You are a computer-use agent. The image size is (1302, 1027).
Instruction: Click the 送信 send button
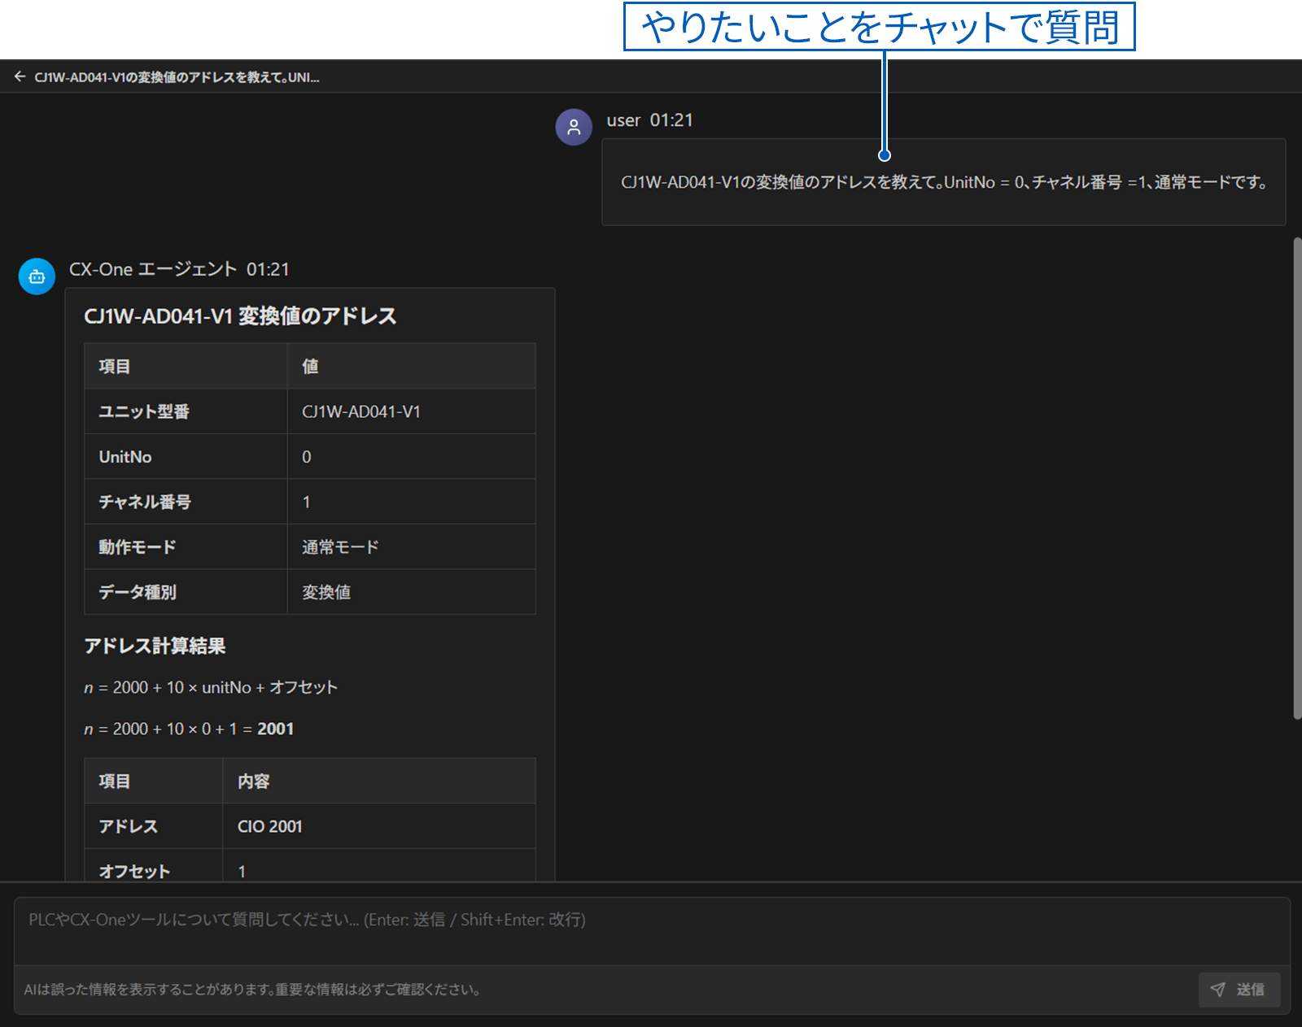[x=1239, y=990]
